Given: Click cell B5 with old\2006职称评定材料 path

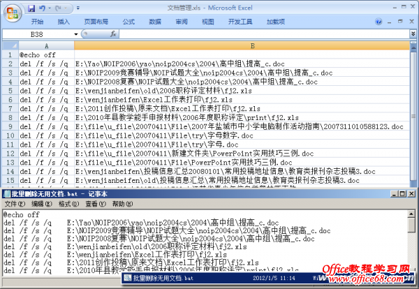Looking at the screenshot, I should [x=242, y=91].
